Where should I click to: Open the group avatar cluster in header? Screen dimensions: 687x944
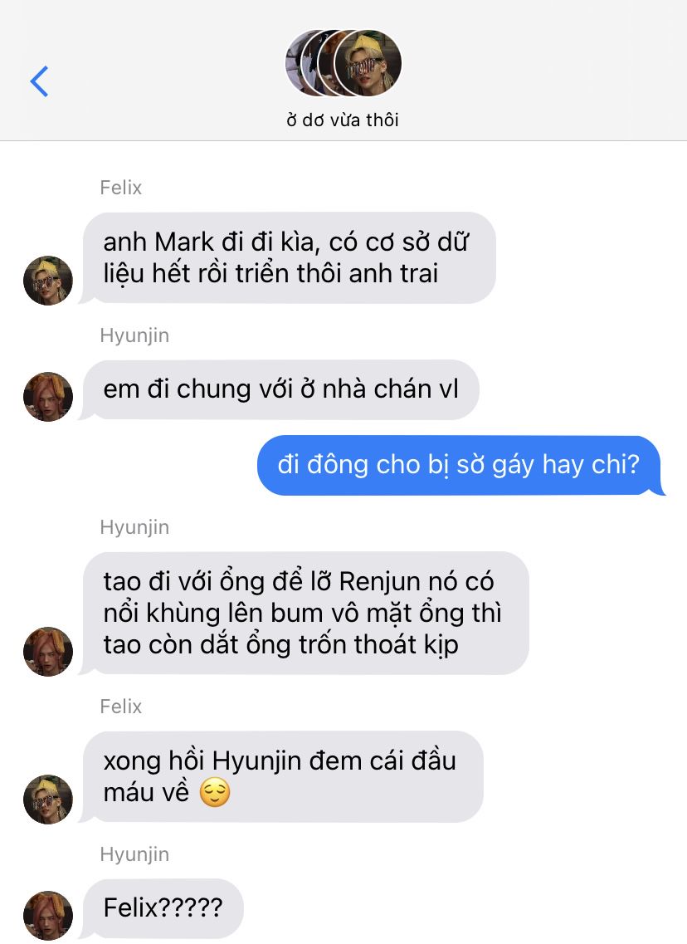click(x=343, y=63)
